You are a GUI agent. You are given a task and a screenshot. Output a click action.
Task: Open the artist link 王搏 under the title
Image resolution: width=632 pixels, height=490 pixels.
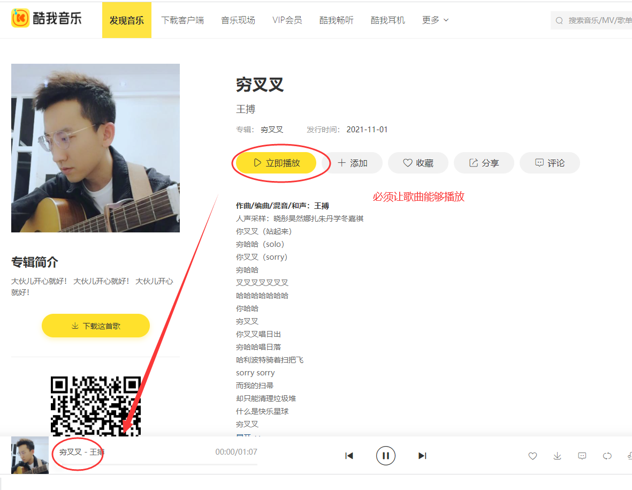click(x=246, y=109)
